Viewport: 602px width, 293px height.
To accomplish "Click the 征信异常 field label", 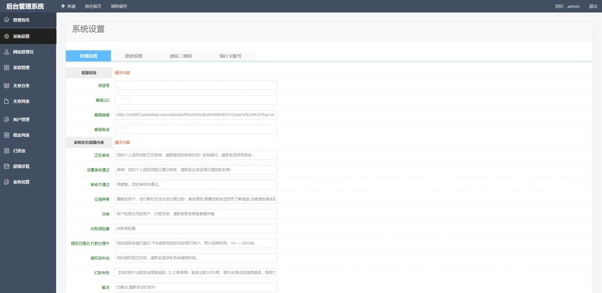I will tap(101, 199).
